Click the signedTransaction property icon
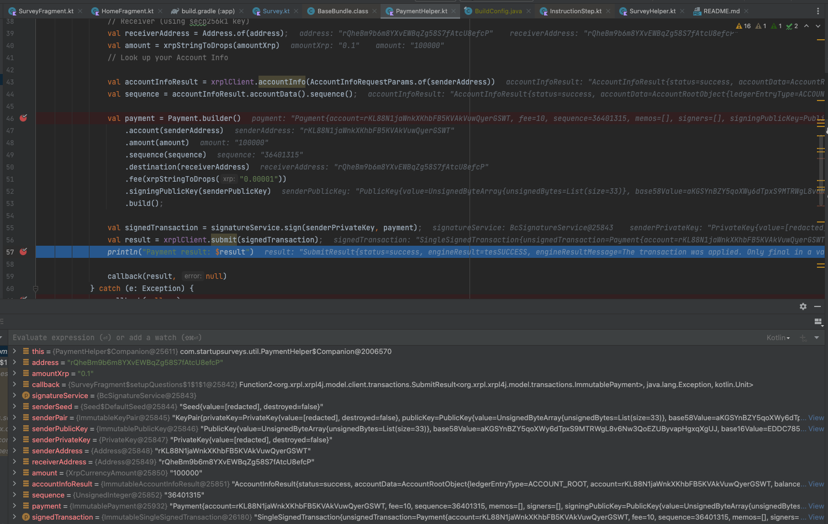The image size is (828, 524). (x=26, y=517)
